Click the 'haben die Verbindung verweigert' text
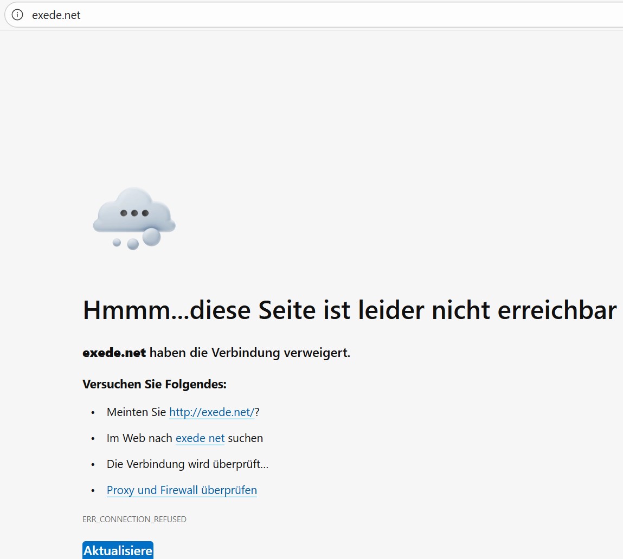Screen dimensions: 623x559 point(250,353)
